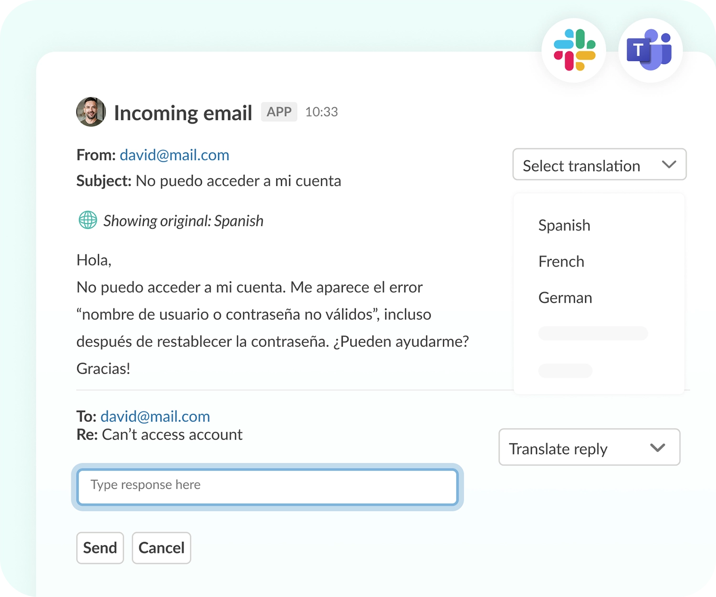Click the To david@mail.com recipient link
Image resolution: width=716 pixels, height=597 pixels.
(155, 416)
